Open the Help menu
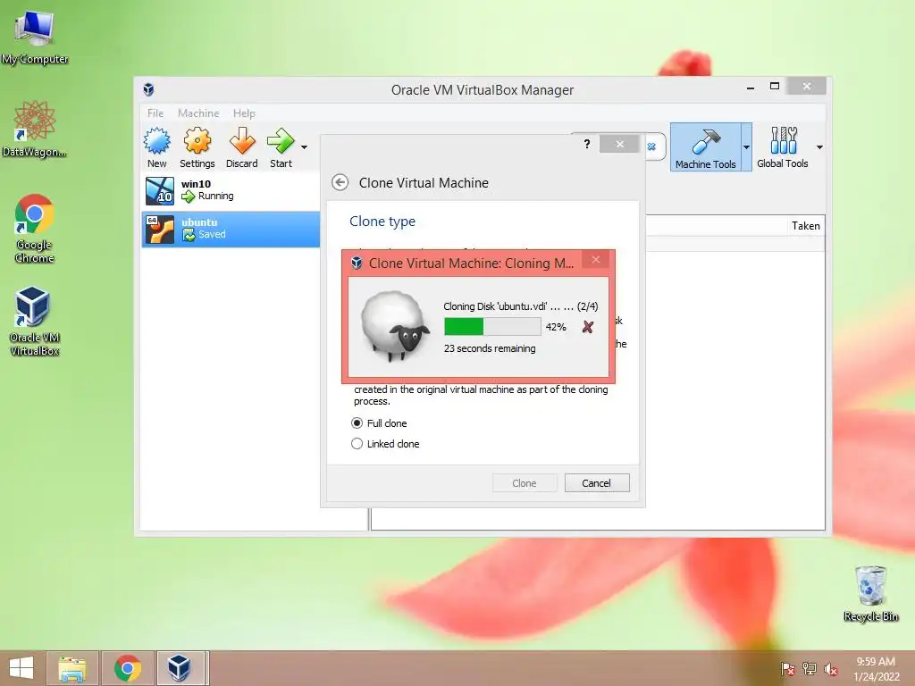 click(244, 113)
